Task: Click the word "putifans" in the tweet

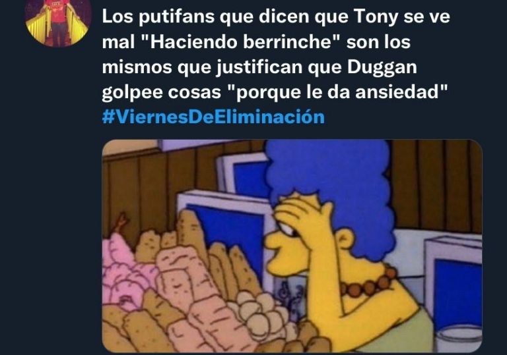Action: 176,16
